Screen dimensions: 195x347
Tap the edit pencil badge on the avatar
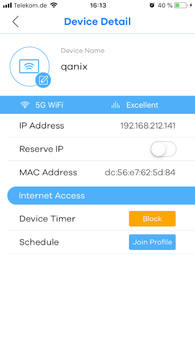point(43,80)
